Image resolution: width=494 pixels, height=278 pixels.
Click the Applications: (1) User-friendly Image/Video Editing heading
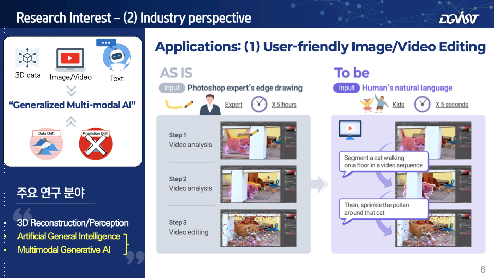[321, 47]
